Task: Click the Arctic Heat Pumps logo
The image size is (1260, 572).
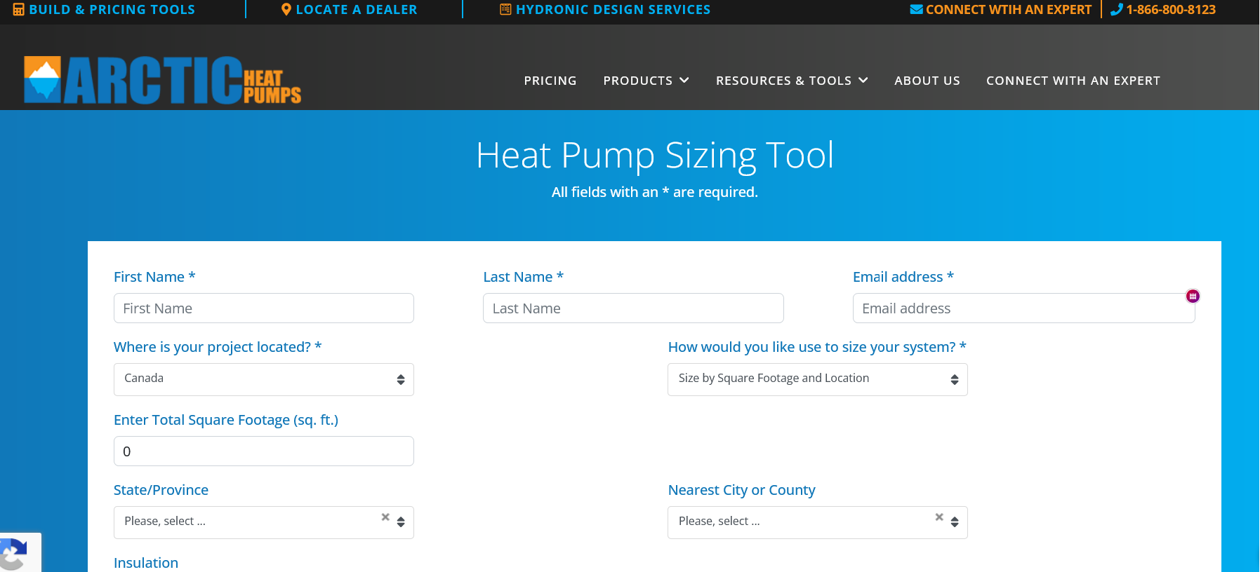Action: pos(162,80)
